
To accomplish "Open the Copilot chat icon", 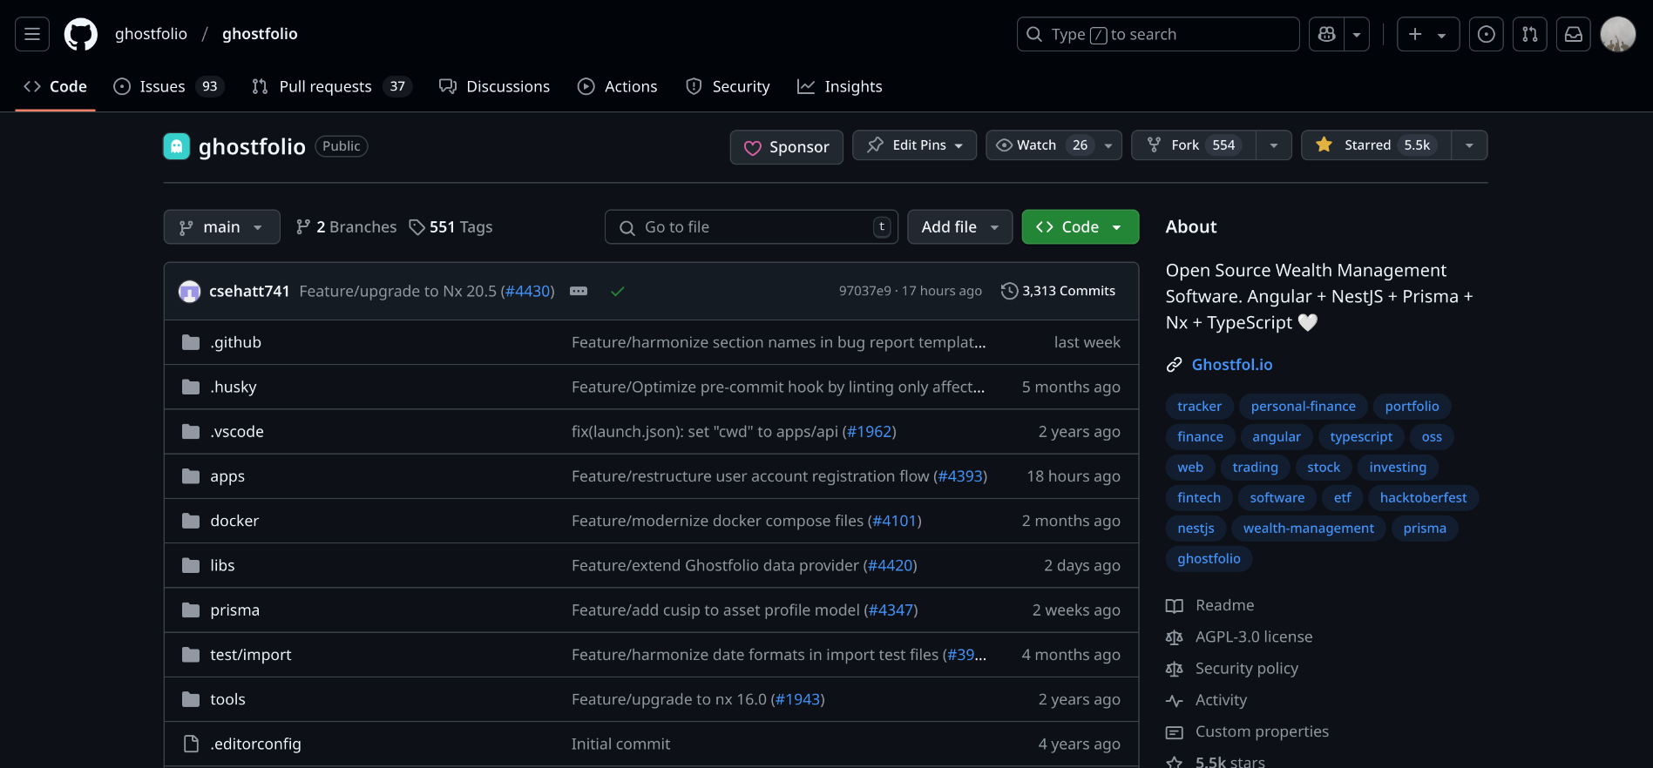I will [1327, 34].
